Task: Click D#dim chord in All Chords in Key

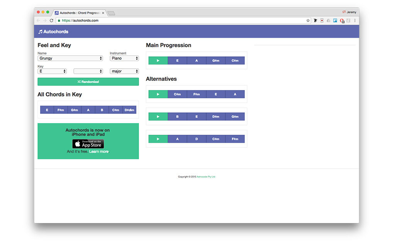Action: tap(129, 110)
